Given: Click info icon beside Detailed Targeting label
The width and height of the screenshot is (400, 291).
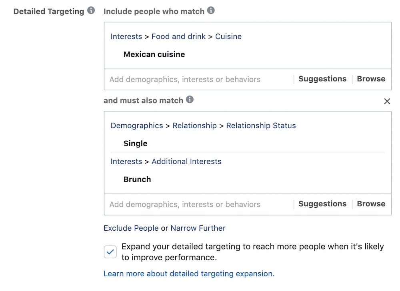Looking at the screenshot, I should click(x=91, y=11).
